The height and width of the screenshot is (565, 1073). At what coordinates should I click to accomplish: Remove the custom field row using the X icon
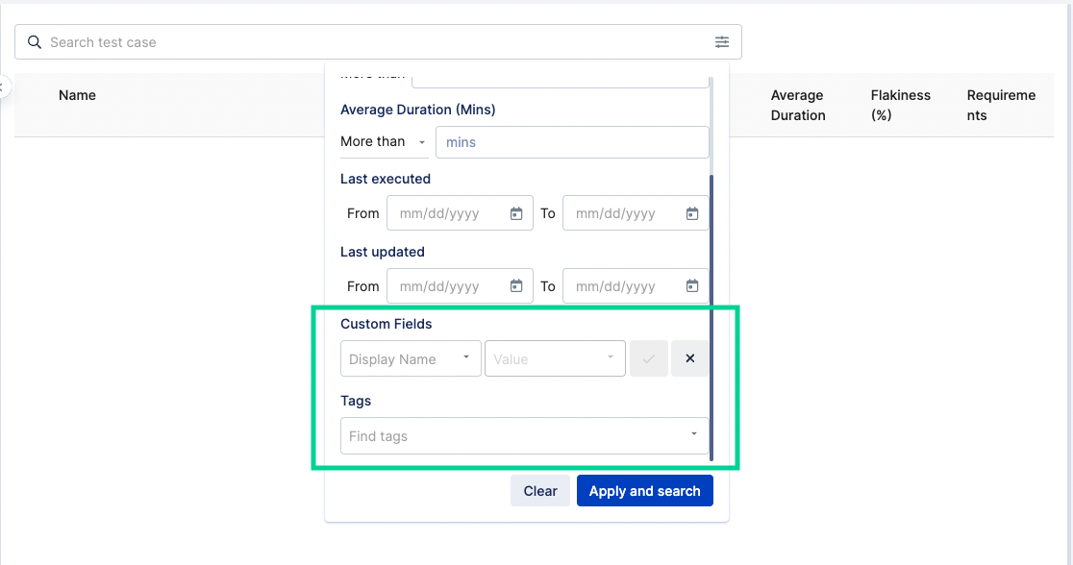[x=689, y=357]
